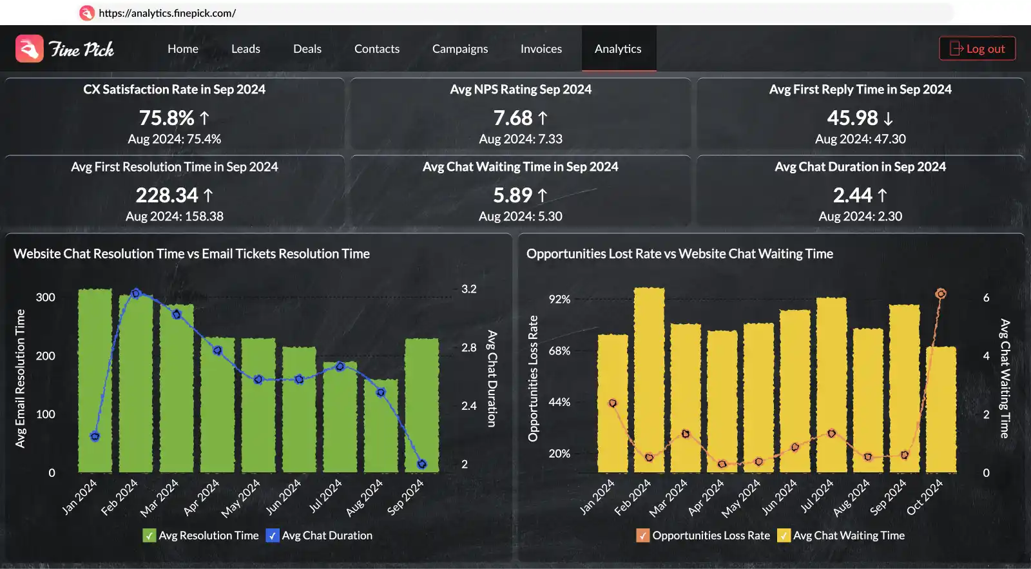Switch to the Campaigns page

(x=459, y=49)
